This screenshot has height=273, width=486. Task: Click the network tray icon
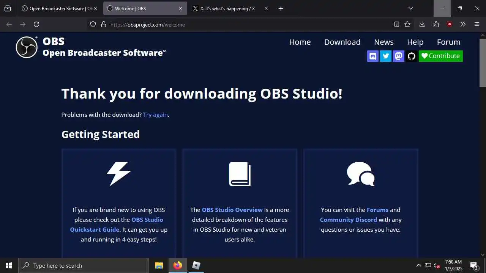(428, 265)
